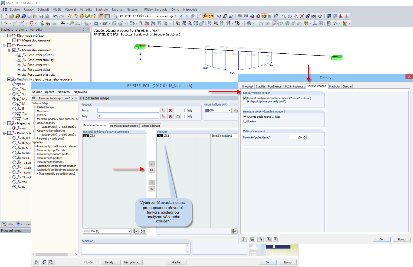Click the Detaily... button
The height and width of the screenshot is (267, 413).
click(110, 262)
